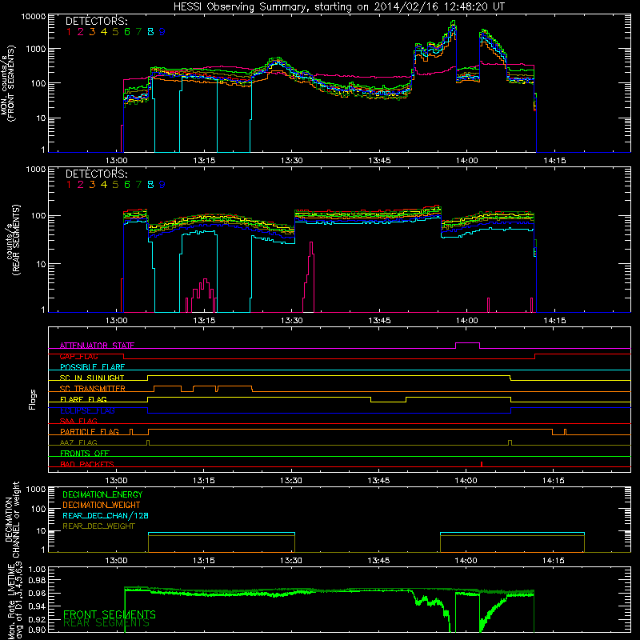Click '14:15' time tick under rear segments plot
The image size is (640, 640).
(x=554, y=321)
